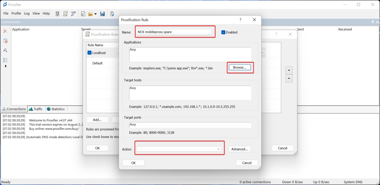Image resolution: width=380 pixels, height=185 pixels.
Task: Click the Applications text area
Action: coord(190,54)
